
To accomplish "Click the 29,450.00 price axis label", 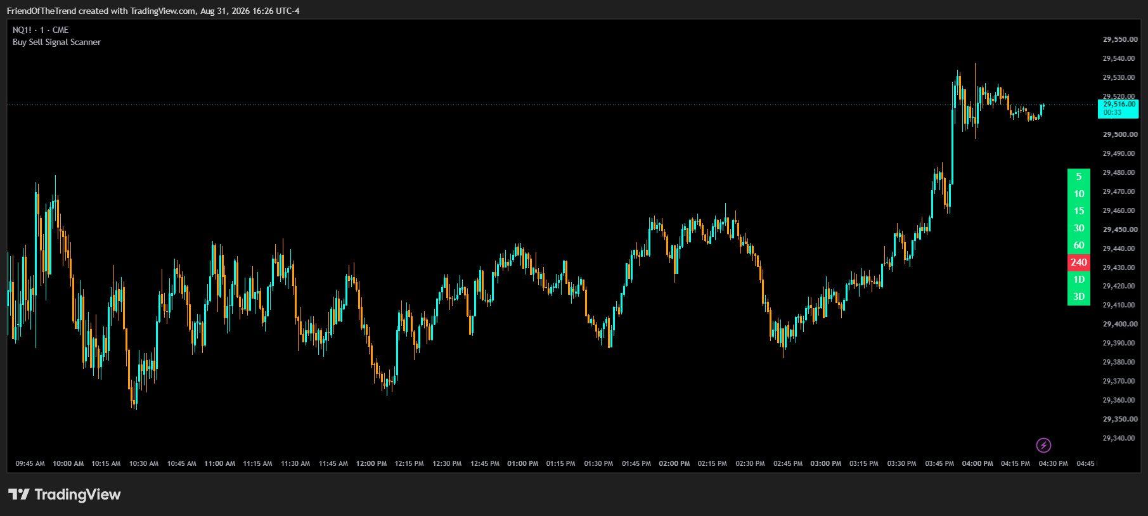I will [x=1120, y=229].
